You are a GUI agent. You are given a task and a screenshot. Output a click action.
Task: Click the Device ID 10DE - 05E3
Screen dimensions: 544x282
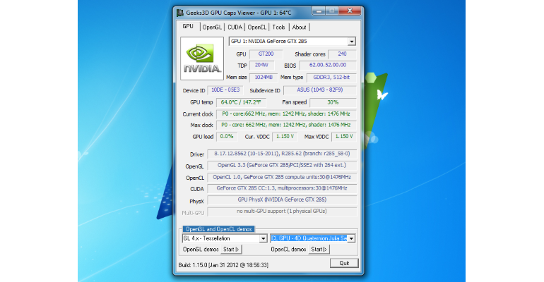coord(225,90)
